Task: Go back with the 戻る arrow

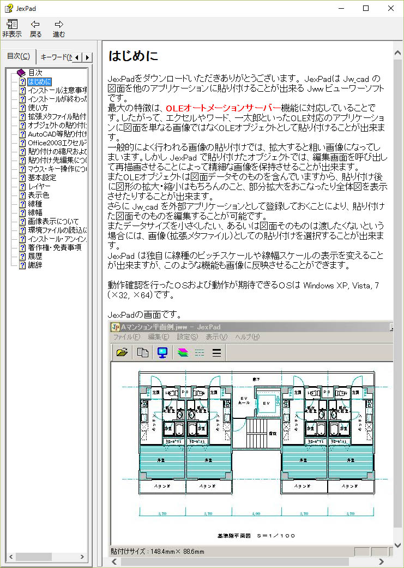Action: pos(35,28)
